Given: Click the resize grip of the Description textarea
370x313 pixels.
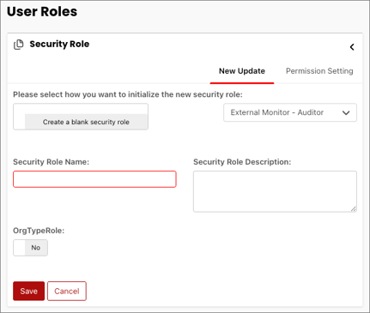Looking at the screenshot, I should [354, 209].
